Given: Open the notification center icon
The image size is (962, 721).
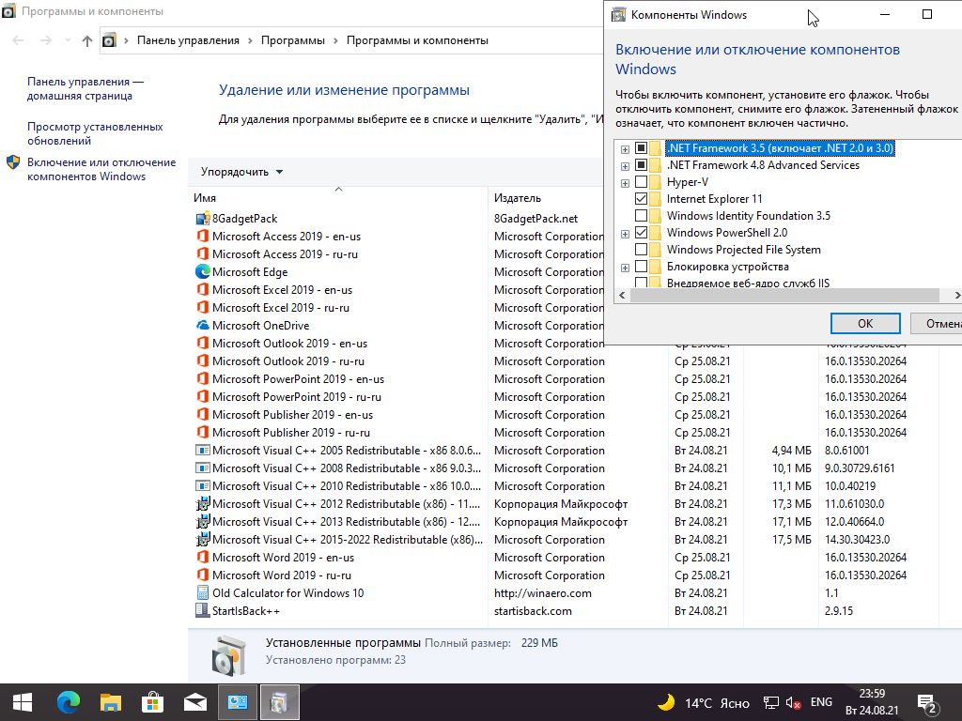Looking at the screenshot, I should pyautogui.click(x=926, y=703).
